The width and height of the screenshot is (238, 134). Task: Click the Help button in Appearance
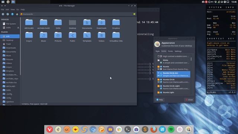point(160,100)
